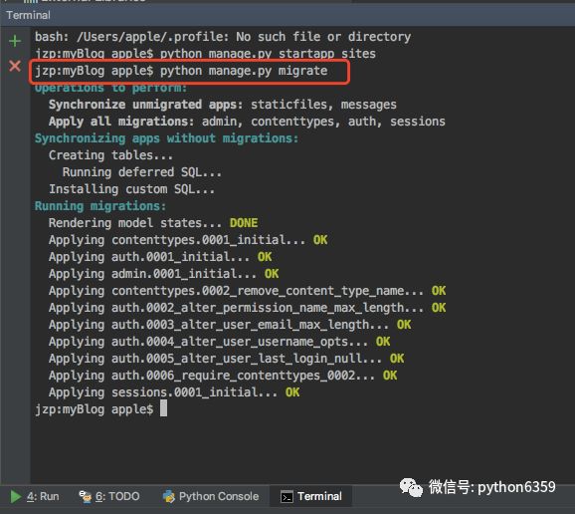The height and width of the screenshot is (514, 575).
Task: Click the bash .profile error line
Action: coord(223,37)
